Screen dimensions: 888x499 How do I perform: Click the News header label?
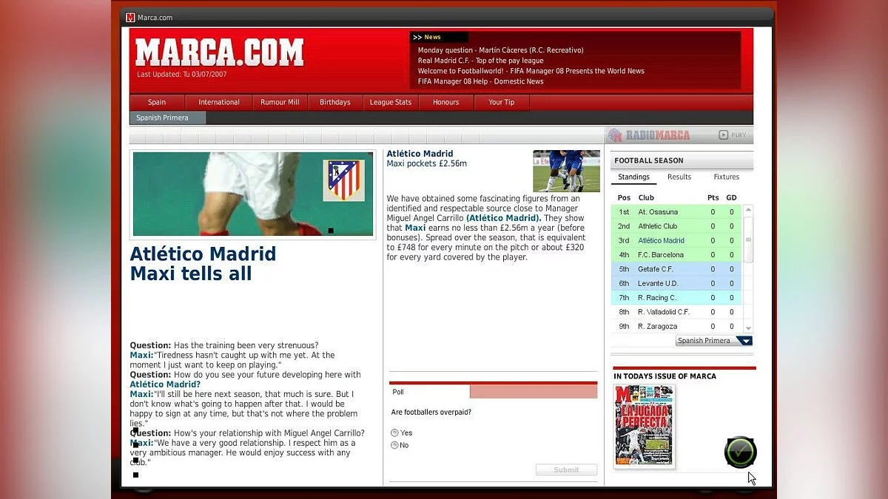[x=432, y=37]
